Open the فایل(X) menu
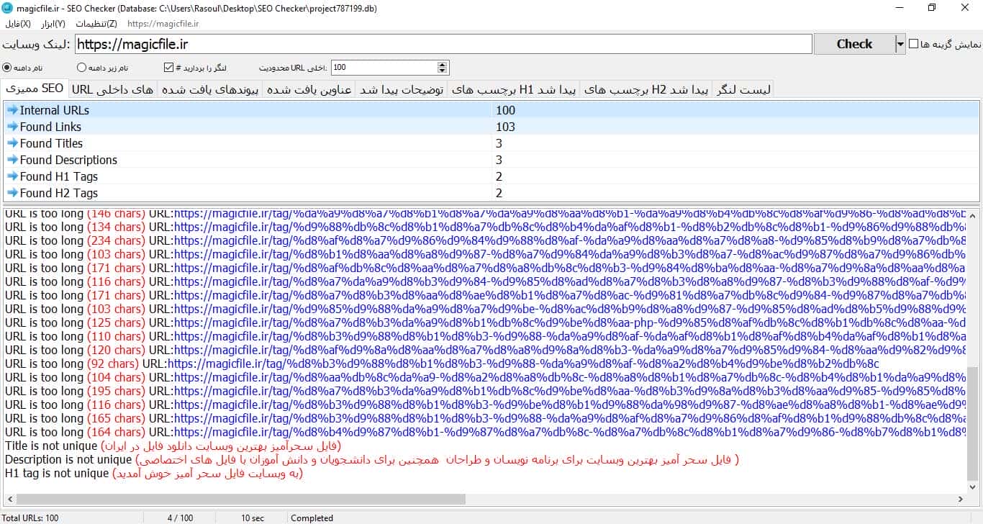The image size is (983, 524). [x=17, y=24]
